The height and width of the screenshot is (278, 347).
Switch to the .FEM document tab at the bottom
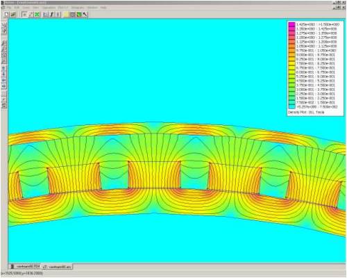(x=26, y=266)
